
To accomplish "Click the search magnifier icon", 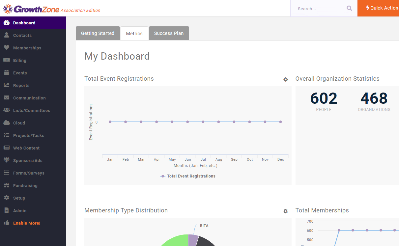I will 350,9.
